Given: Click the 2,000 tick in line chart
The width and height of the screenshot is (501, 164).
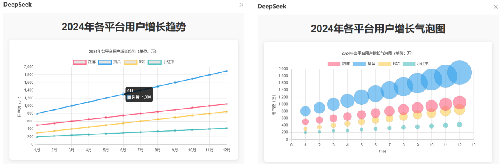Looking at the screenshot, I should [28, 67].
